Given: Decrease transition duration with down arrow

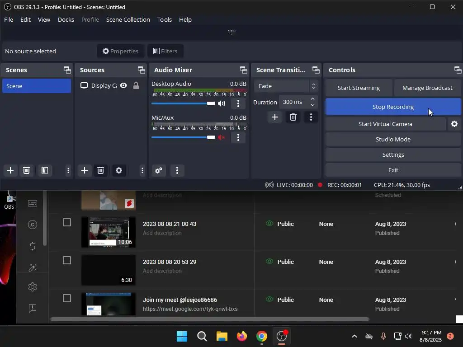Looking at the screenshot, I should tap(312, 105).
